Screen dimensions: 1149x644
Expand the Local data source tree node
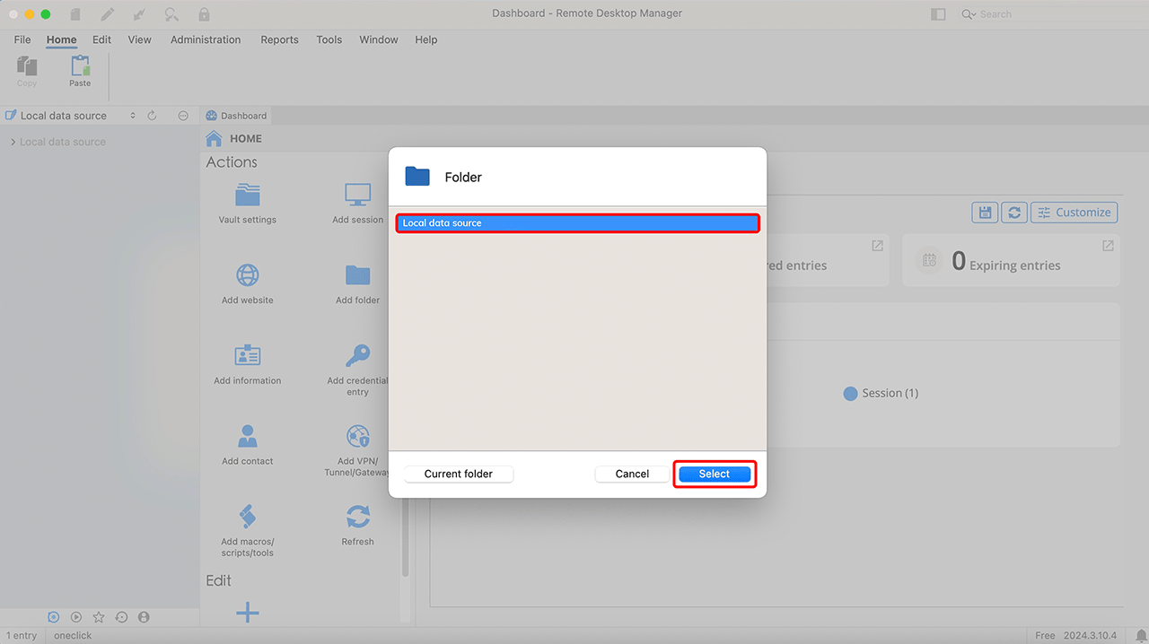tap(13, 142)
